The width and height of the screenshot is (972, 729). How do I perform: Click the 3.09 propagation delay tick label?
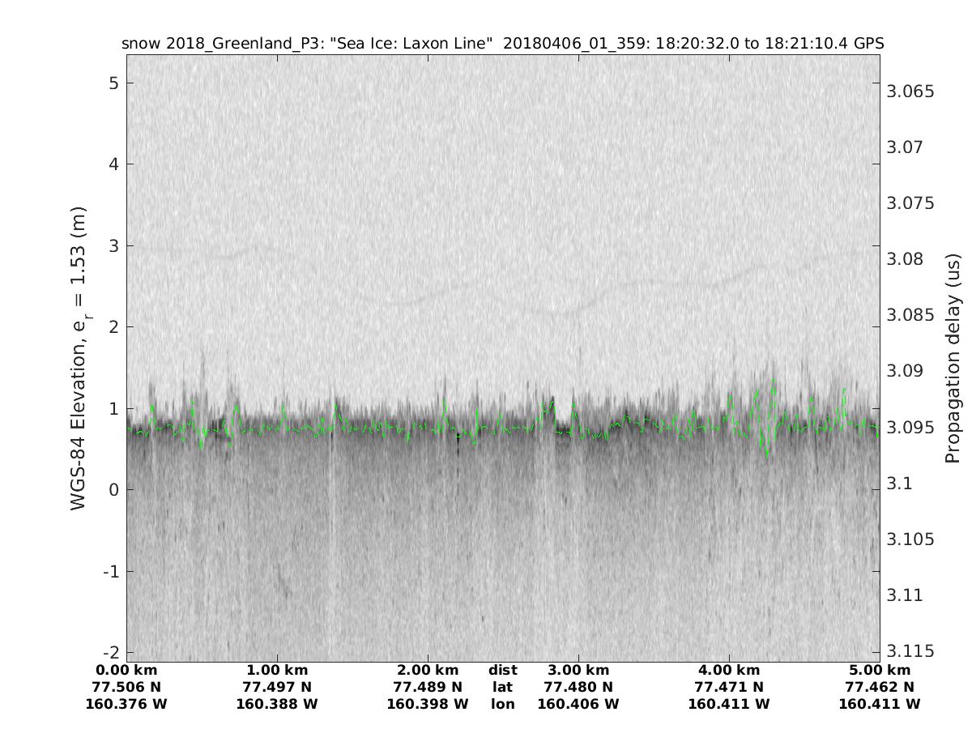(906, 371)
